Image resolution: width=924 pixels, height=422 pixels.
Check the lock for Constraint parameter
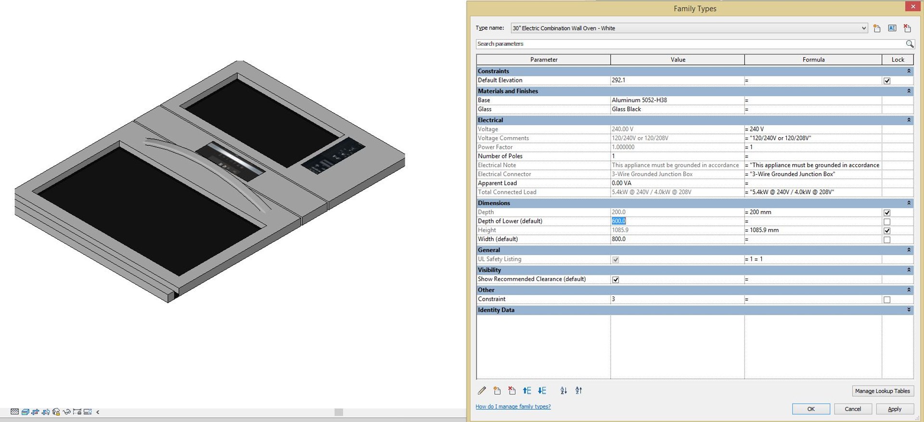tap(887, 300)
